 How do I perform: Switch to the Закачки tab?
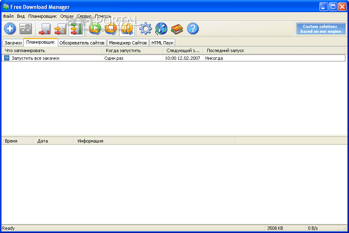pyautogui.click(x=13, y=43)
